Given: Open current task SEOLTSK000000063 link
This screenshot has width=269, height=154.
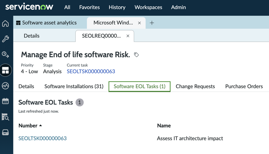Looking at the screenshot, I should [x=91, y=71].
